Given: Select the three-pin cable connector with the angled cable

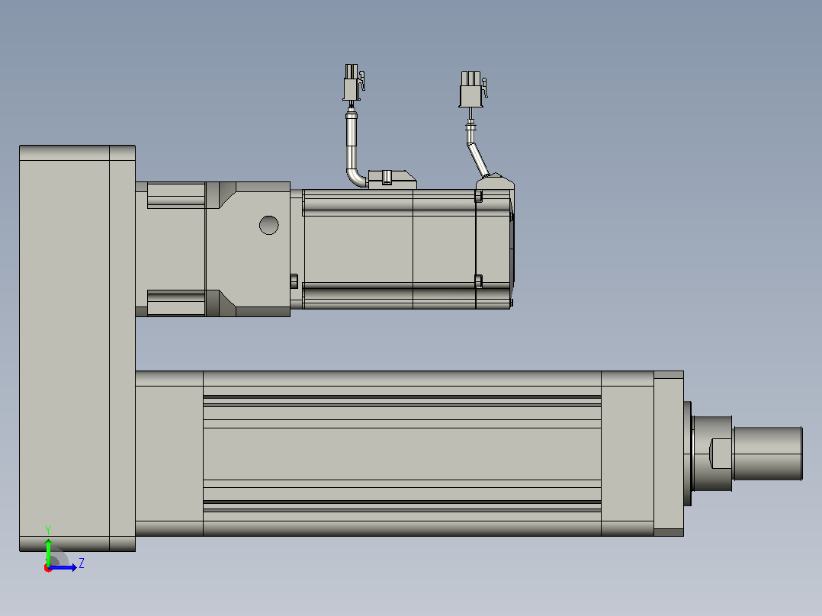Looking at the screenshot, I should tap(474, 89).
